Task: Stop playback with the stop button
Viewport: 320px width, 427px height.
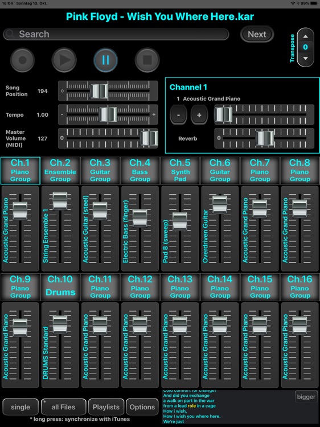Action: point(147,60)
